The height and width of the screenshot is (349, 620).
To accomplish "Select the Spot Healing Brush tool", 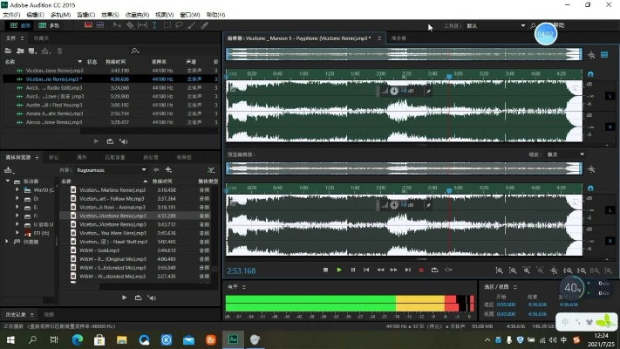I will pos(204,25).
